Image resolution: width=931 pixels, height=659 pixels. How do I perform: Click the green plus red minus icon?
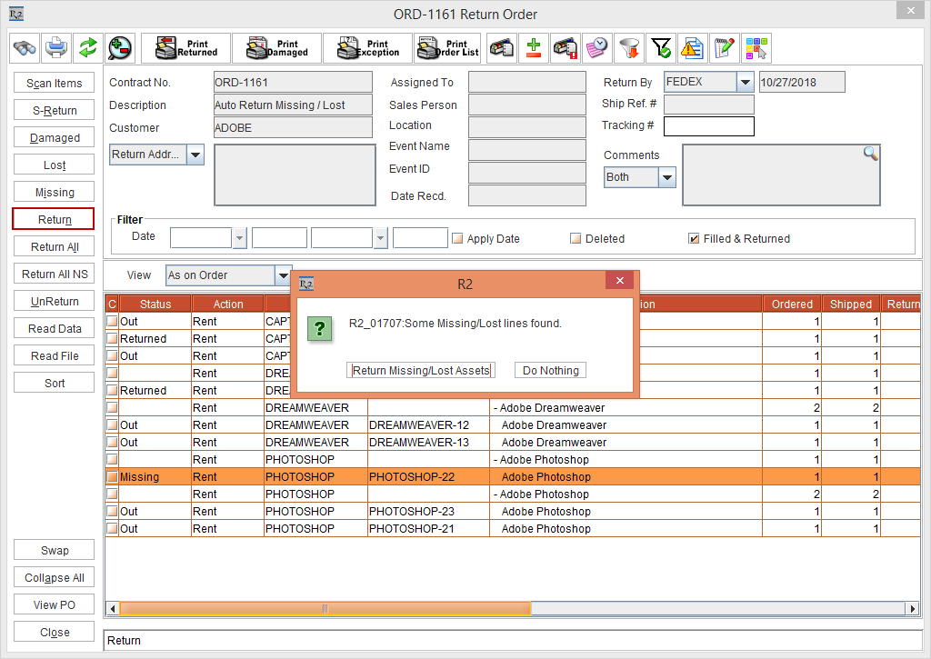tap(534, 47)
